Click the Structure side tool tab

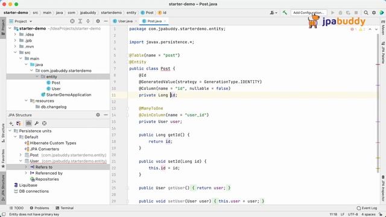coord(3,133)
